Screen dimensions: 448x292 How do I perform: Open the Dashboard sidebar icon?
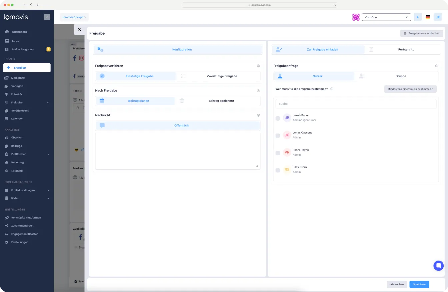pos(7,32)
